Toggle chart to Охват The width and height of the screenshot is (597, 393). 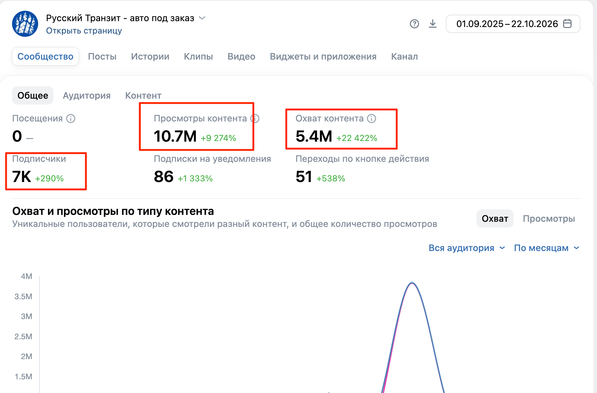495,218
